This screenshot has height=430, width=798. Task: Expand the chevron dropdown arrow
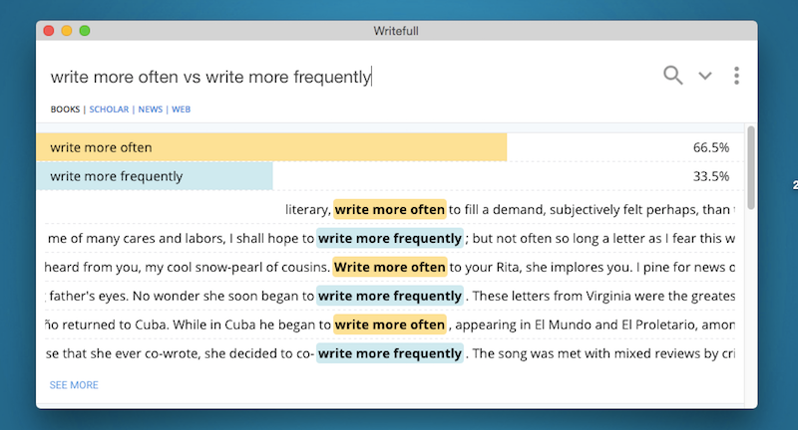coord(705,76)
